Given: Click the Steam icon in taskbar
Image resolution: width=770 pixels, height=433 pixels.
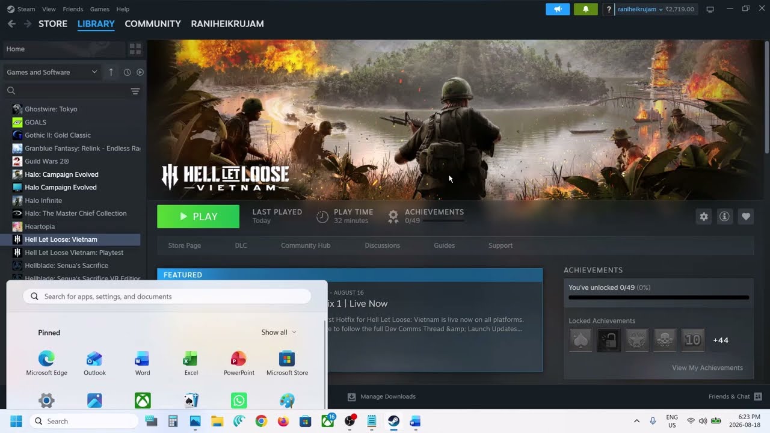Looking at the screenshot, I should point(393,421).
